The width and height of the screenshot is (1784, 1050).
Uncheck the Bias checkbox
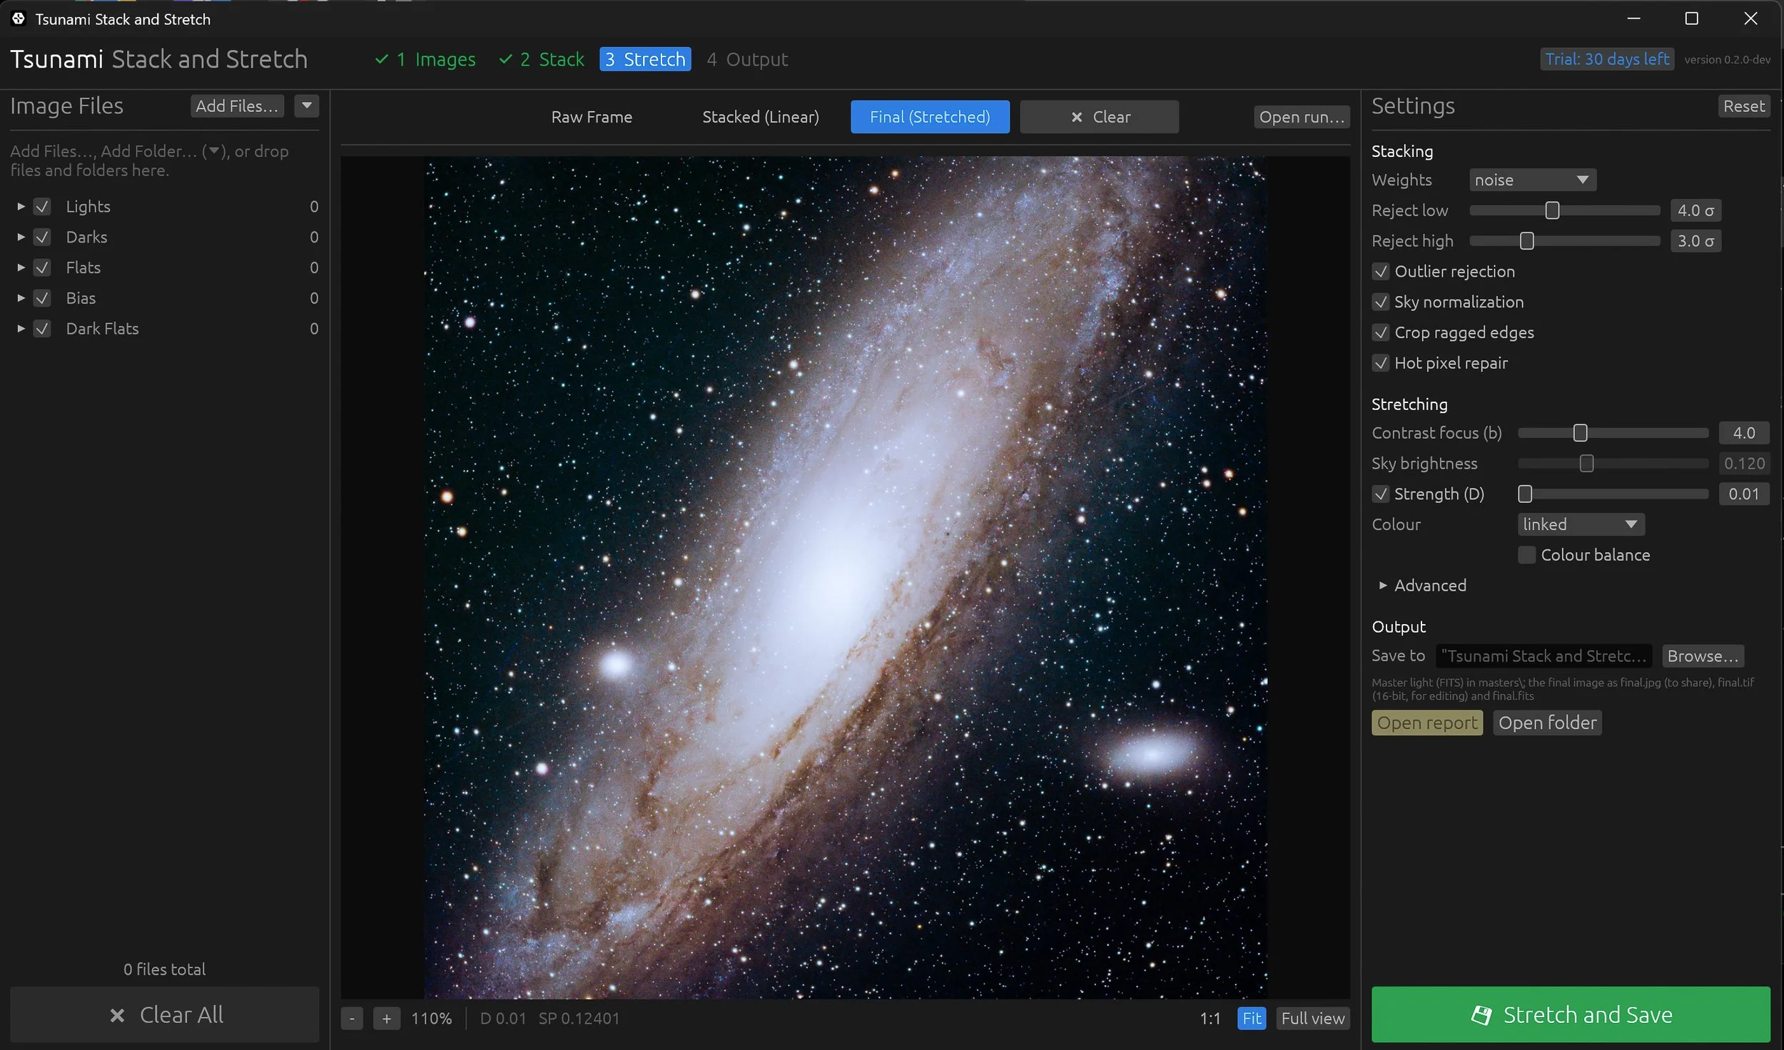tap(42, 298)
